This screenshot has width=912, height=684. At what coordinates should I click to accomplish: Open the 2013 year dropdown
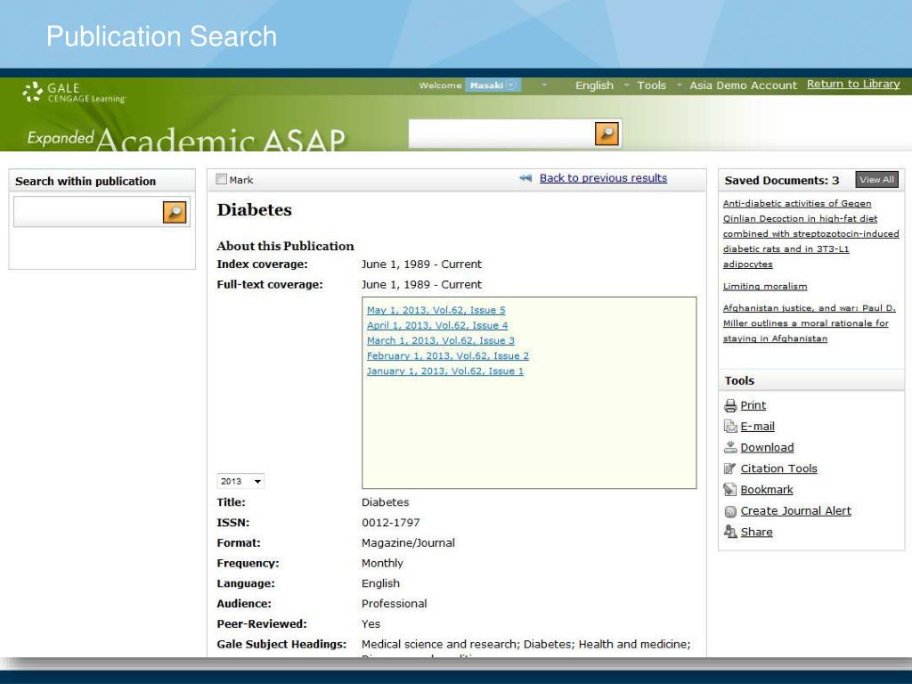click(x=240, y=481)
